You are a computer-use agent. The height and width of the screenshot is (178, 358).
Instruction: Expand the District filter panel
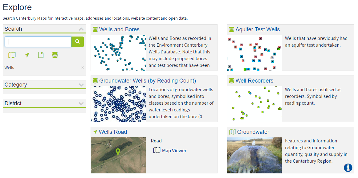[81, 103]
